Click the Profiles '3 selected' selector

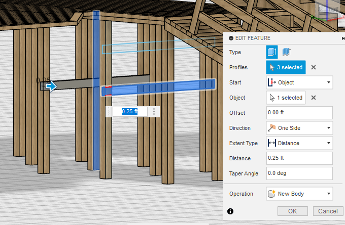pyautogui.click(x=286, y=67)
